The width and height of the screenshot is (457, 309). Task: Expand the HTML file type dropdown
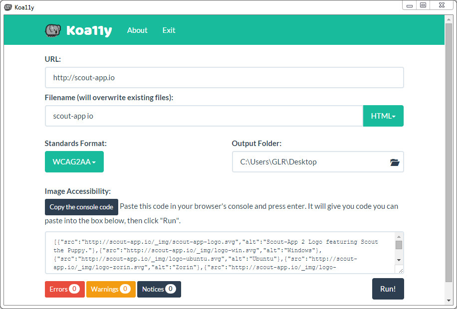click(383, 116)
